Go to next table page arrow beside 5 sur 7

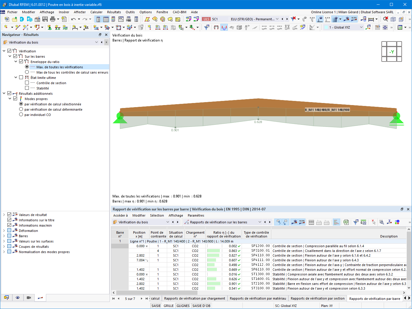pos(142,298)
